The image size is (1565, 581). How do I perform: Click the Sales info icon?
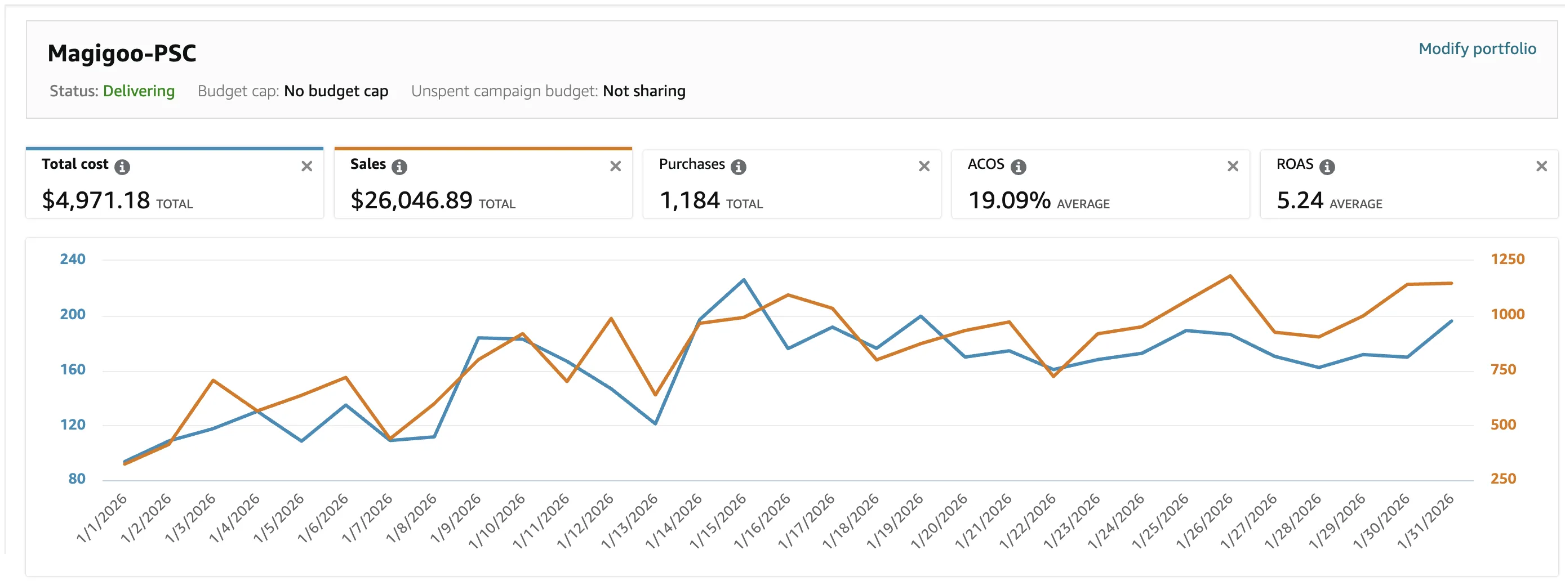[x=399, y=167]
